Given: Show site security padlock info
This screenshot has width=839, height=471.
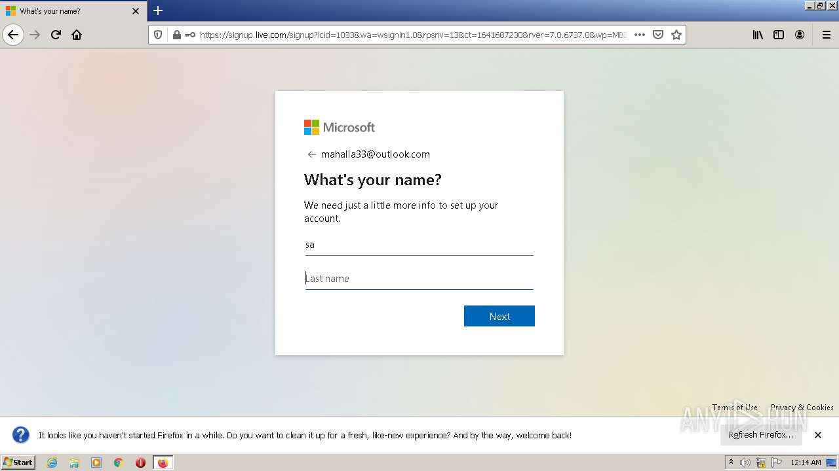Looking at the screenshot, I should 176,35.
